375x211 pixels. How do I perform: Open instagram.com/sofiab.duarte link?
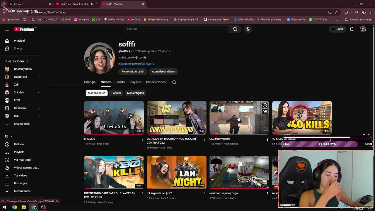pyautogui.click(x=136, y=64)
